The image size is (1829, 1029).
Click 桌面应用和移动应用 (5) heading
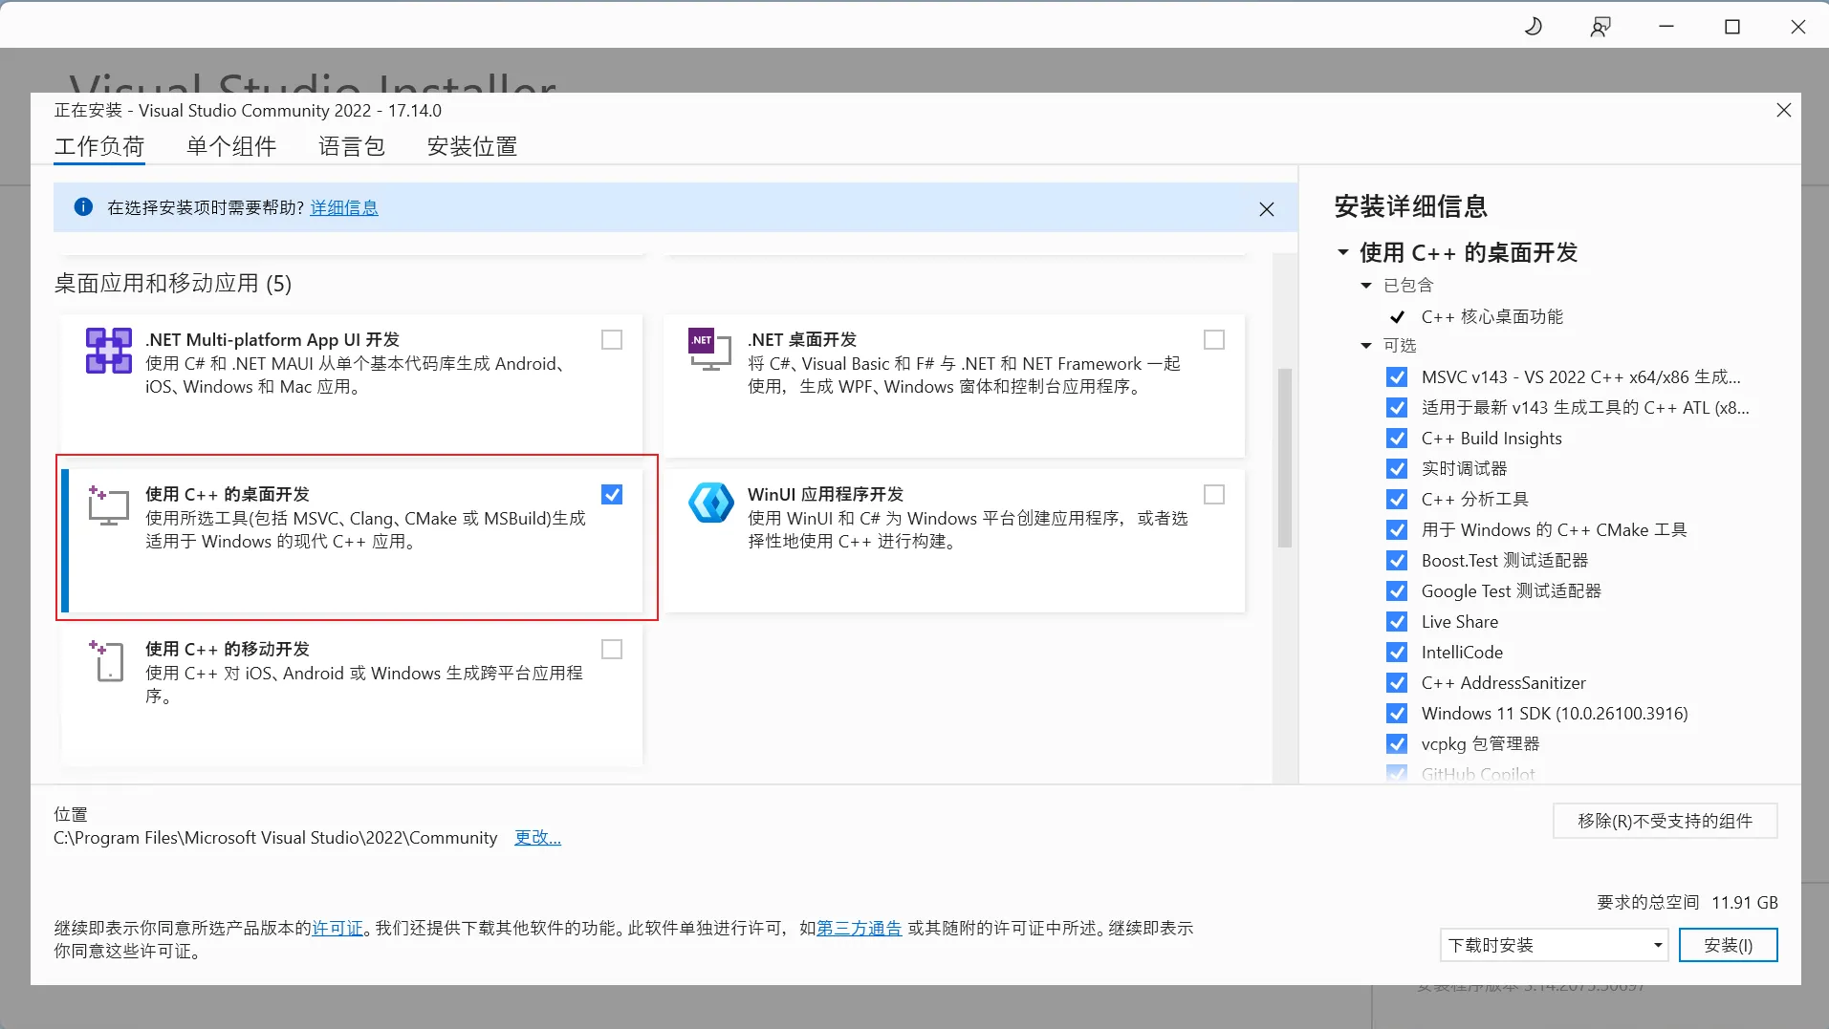pyautogui.click(x=173, y=284)
